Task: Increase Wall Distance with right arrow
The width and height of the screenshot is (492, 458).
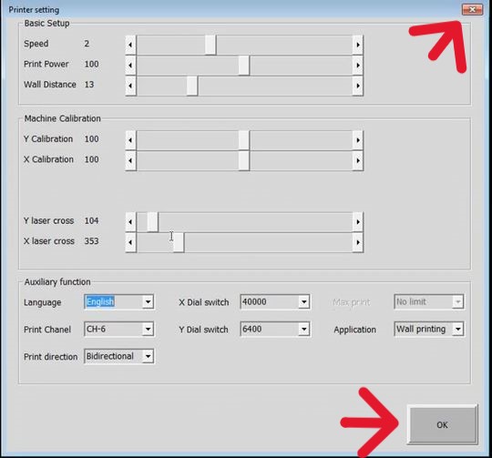Action: tap(358, 86)
